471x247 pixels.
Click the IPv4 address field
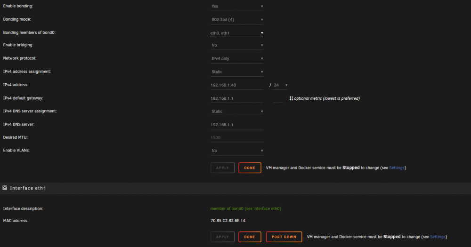click(x=237, y=85)
